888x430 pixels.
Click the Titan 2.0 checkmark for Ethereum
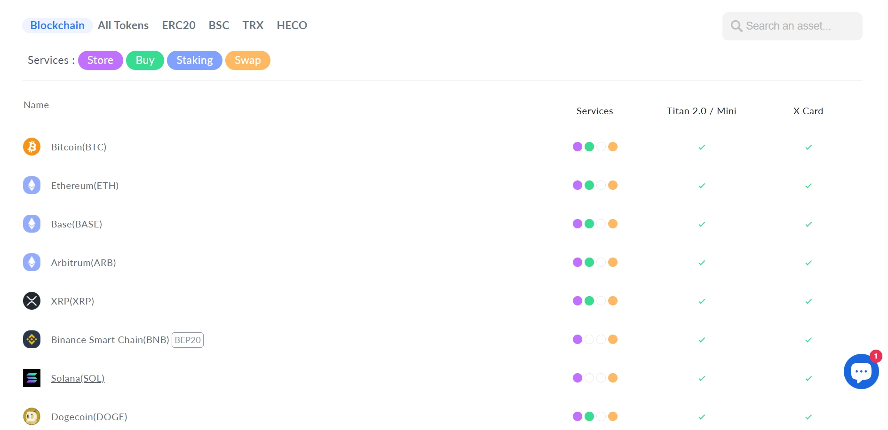pyautogui.click(x=702, y=186)
